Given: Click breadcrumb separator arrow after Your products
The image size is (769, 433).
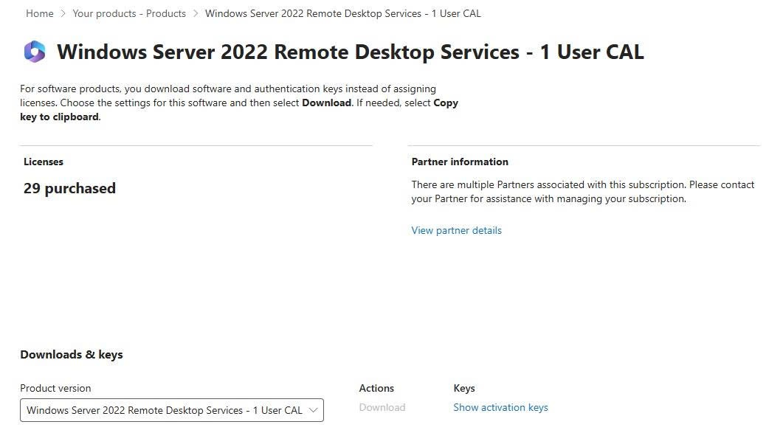Looking at the screenshot, I should (x=195, y=14).
